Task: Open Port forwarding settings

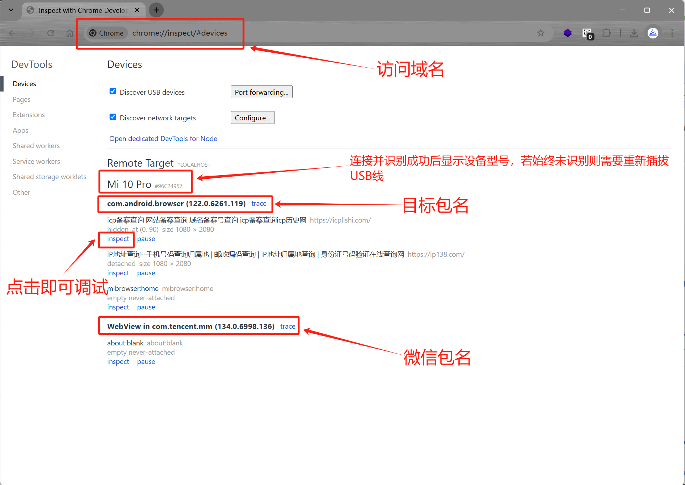Action: [262, 92]
